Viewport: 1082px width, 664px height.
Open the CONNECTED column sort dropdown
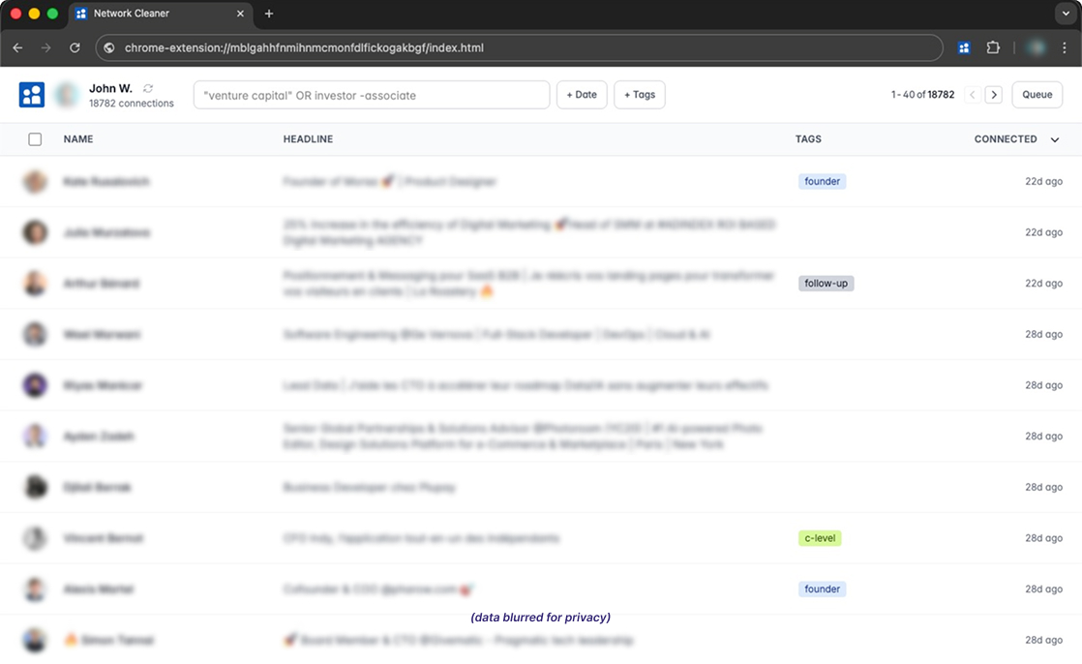pos(1055,138)
